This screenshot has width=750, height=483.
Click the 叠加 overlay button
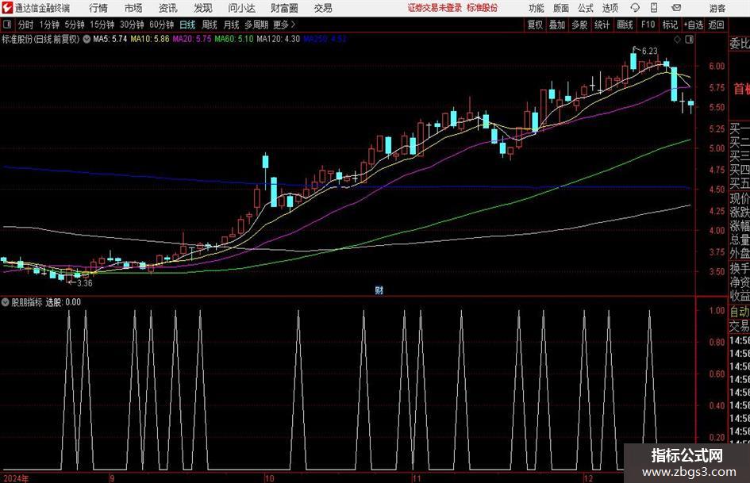[x=557, y=25]
